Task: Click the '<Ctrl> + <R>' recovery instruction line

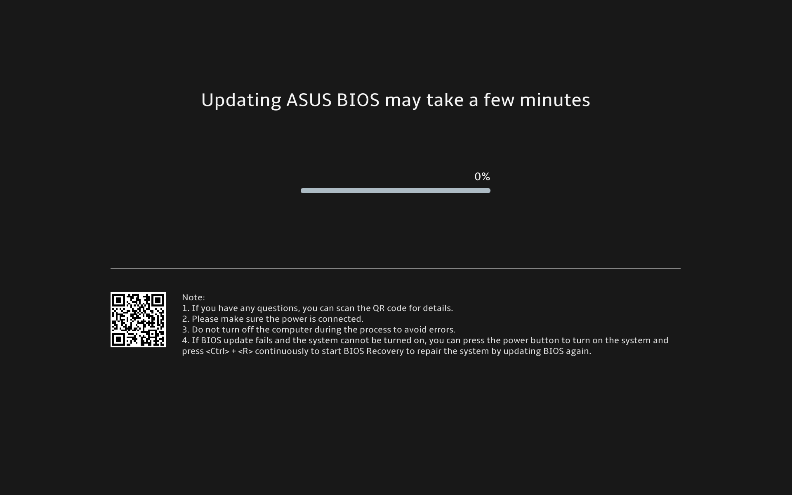Action: point(387,351)
